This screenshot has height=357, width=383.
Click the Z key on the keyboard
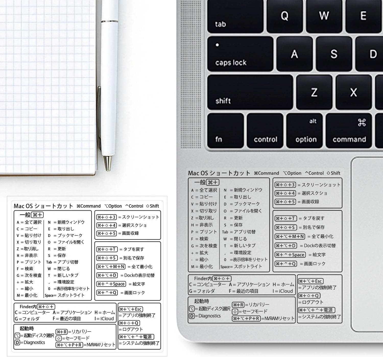pos(314,92)
